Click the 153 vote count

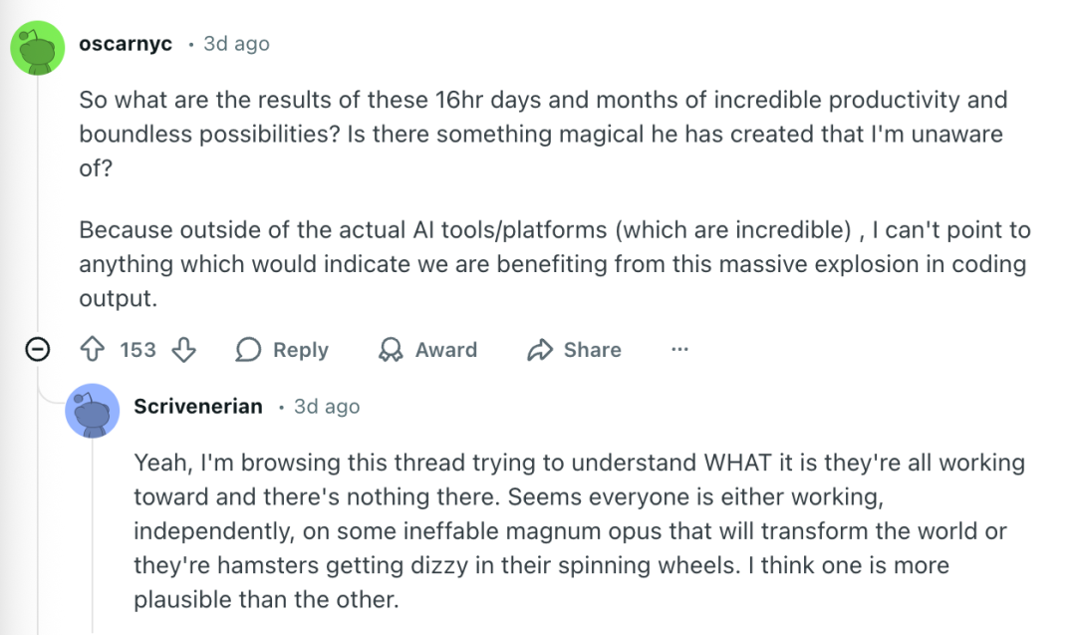(x=137, y=350)
